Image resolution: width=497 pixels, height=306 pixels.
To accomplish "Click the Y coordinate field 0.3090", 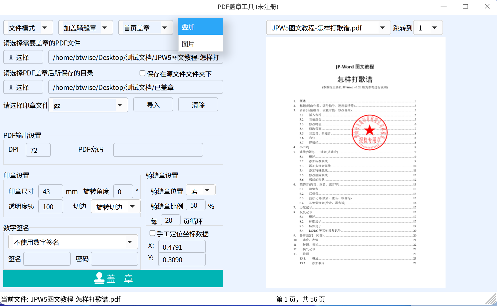I will coord(182,259).
